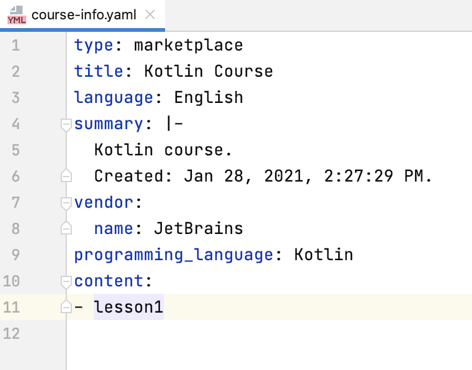
Task: Place cursor on the lesson1 entry
Action: 129,307
